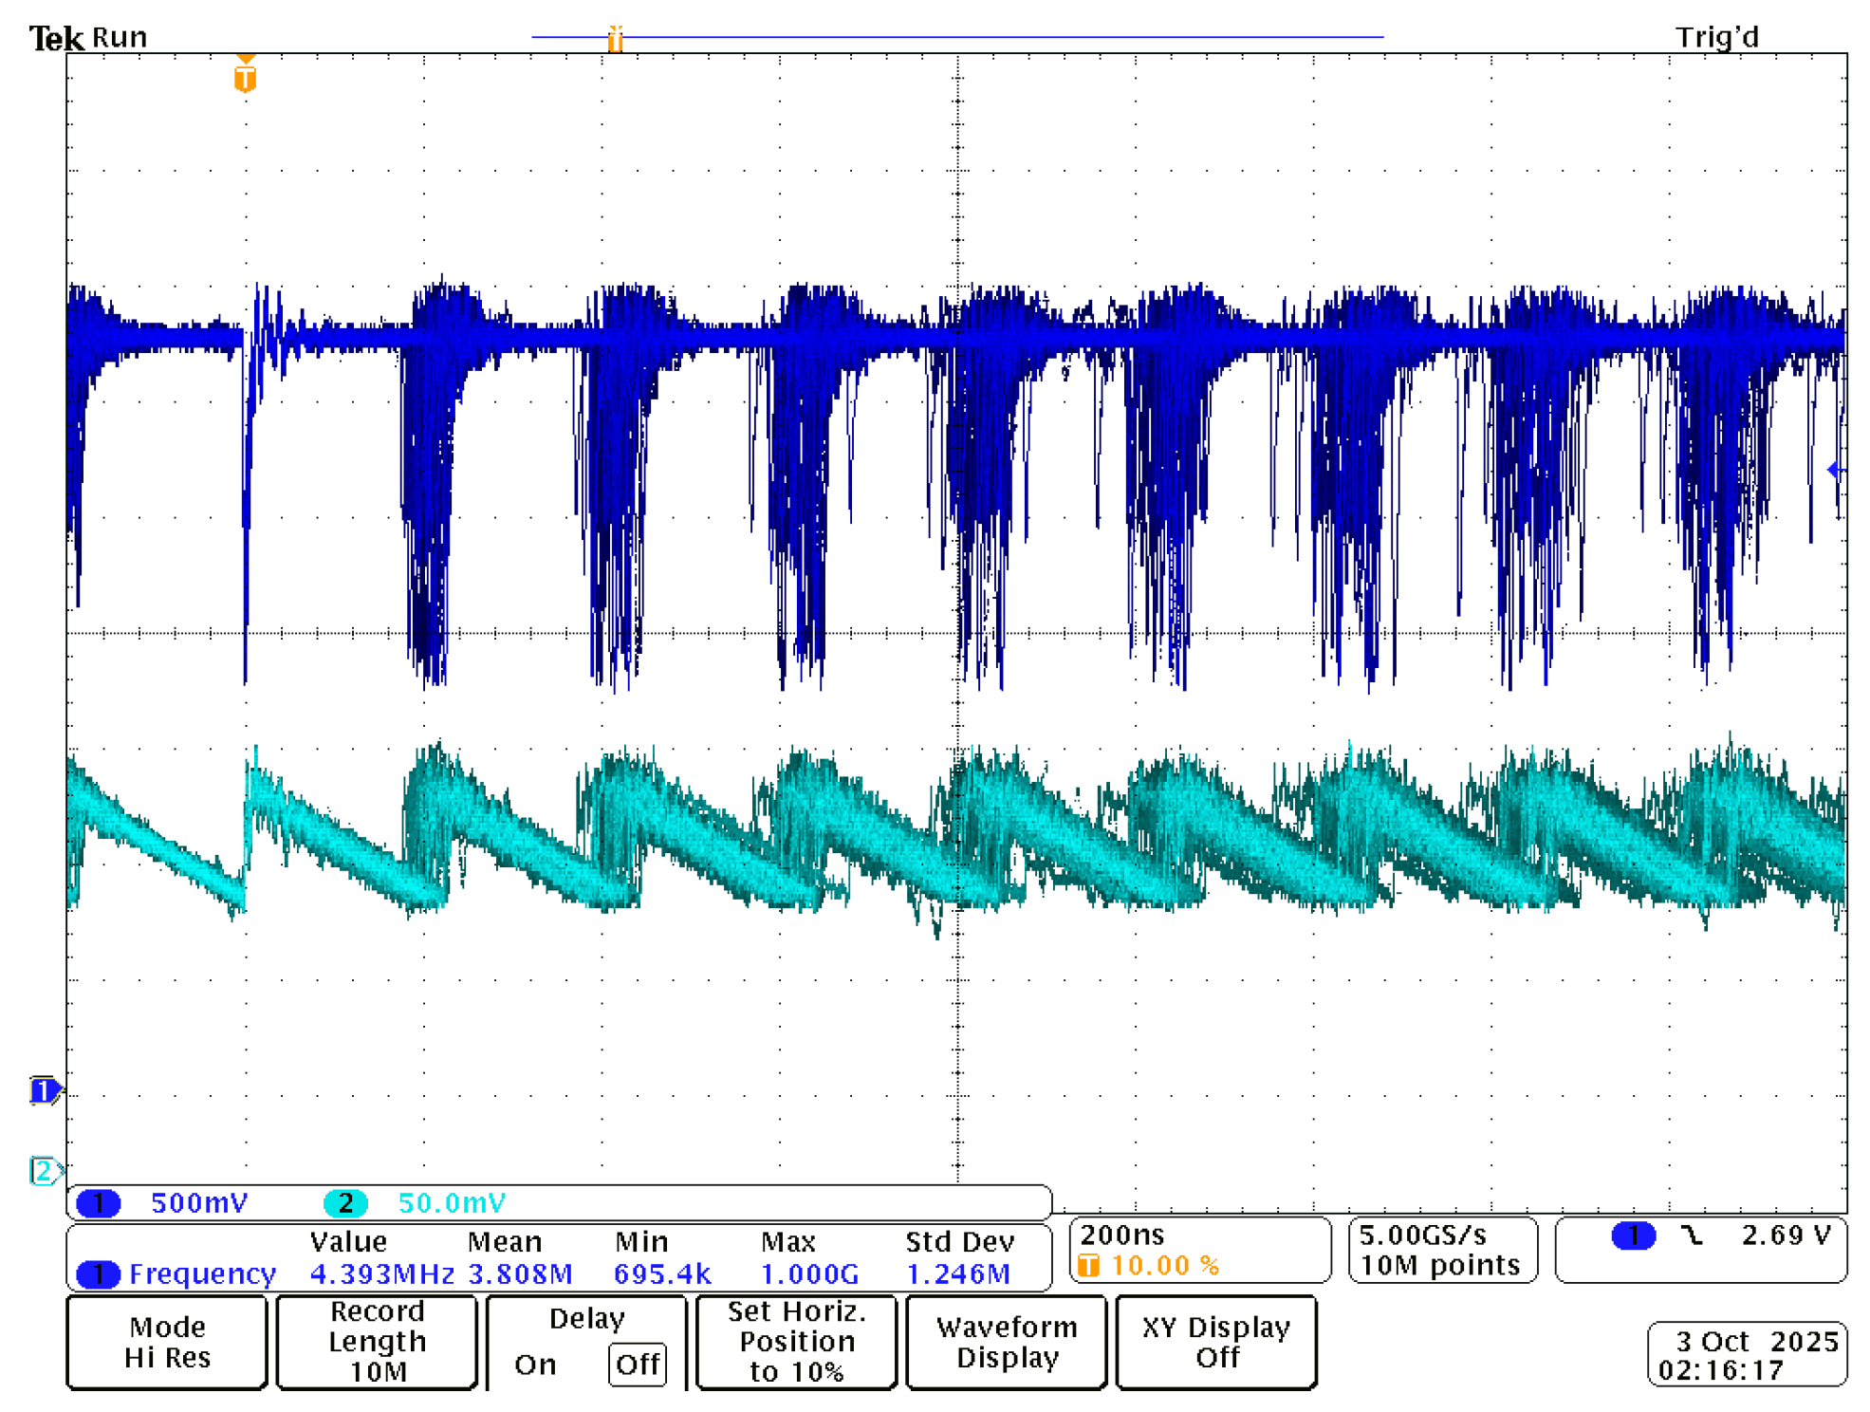
Task: Click the Frequency measurement label
Action: pos(201,1273)
